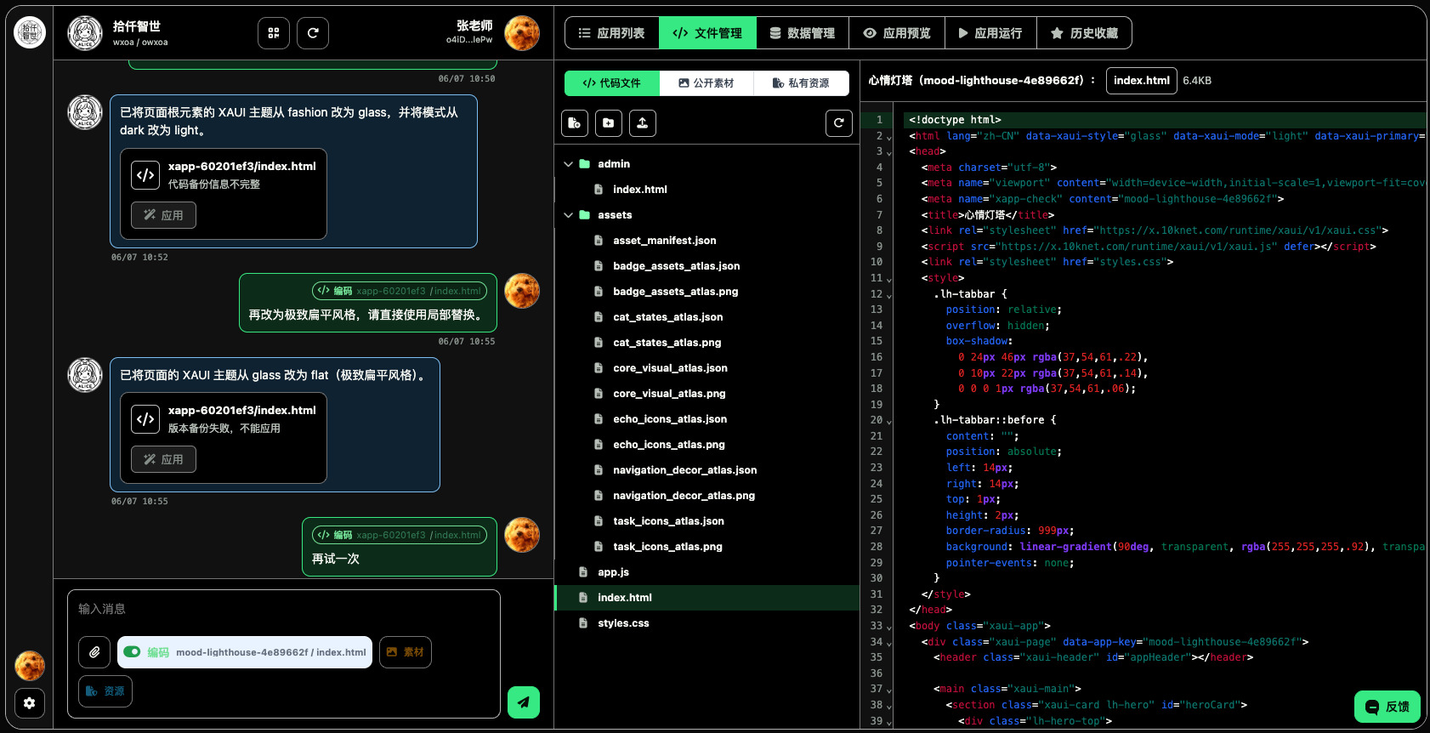Click the chat header refresh icon
1430x733 pixels.
(x=313, y=33)
